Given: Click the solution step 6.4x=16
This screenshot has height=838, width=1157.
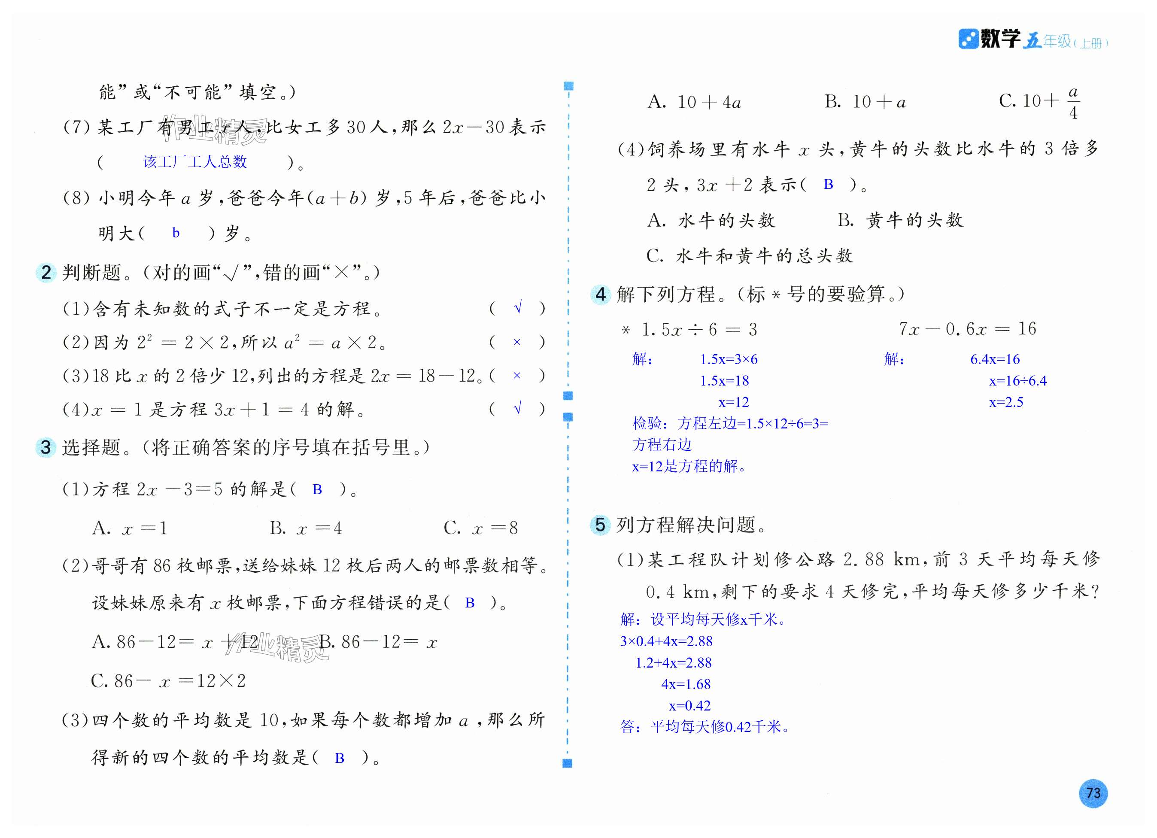Looking at the screenshot, I should [995, 359].
